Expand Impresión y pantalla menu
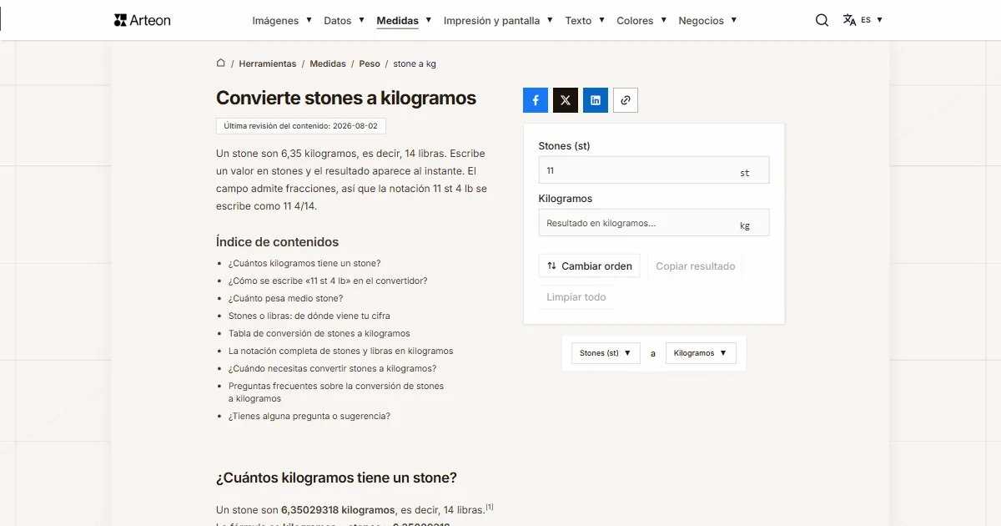The height and width of the screenshot is (526, 1001). tap(498, 20)
